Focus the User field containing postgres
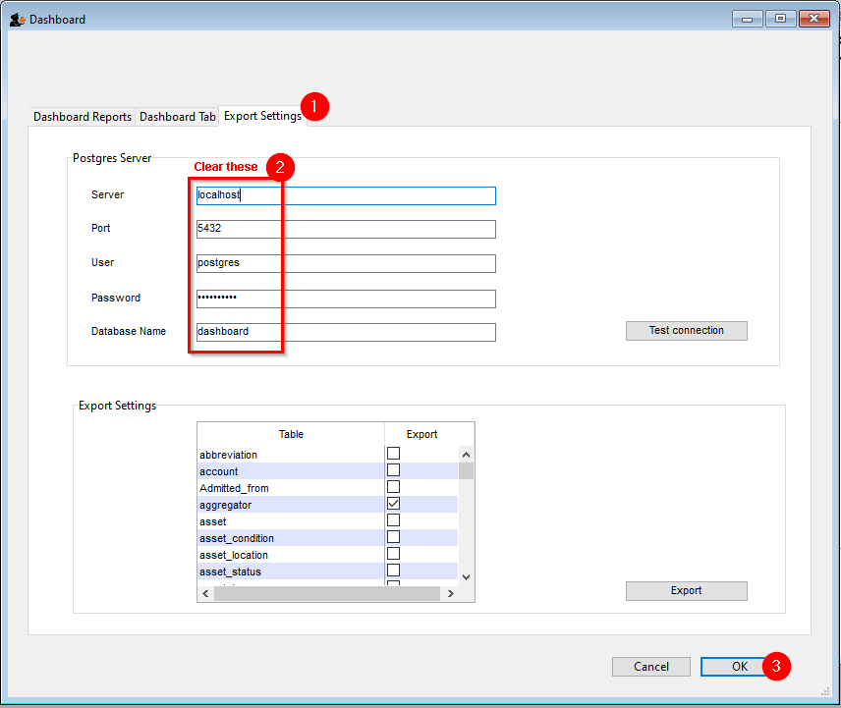The height and width of the screenshot is (708, 841). [346, 263]
